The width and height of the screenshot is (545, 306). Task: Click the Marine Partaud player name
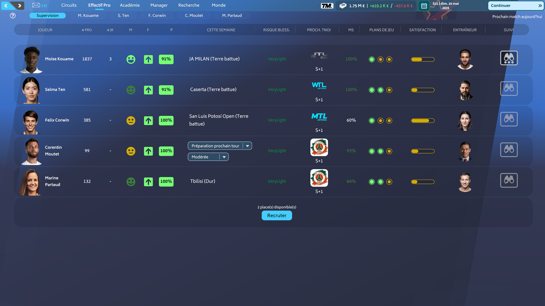53,181
